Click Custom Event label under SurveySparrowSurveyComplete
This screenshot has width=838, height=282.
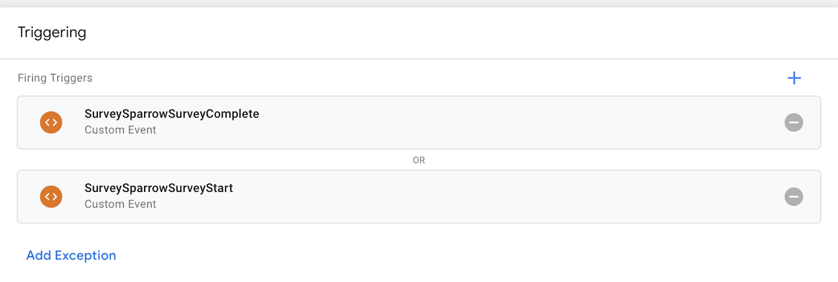120,130
